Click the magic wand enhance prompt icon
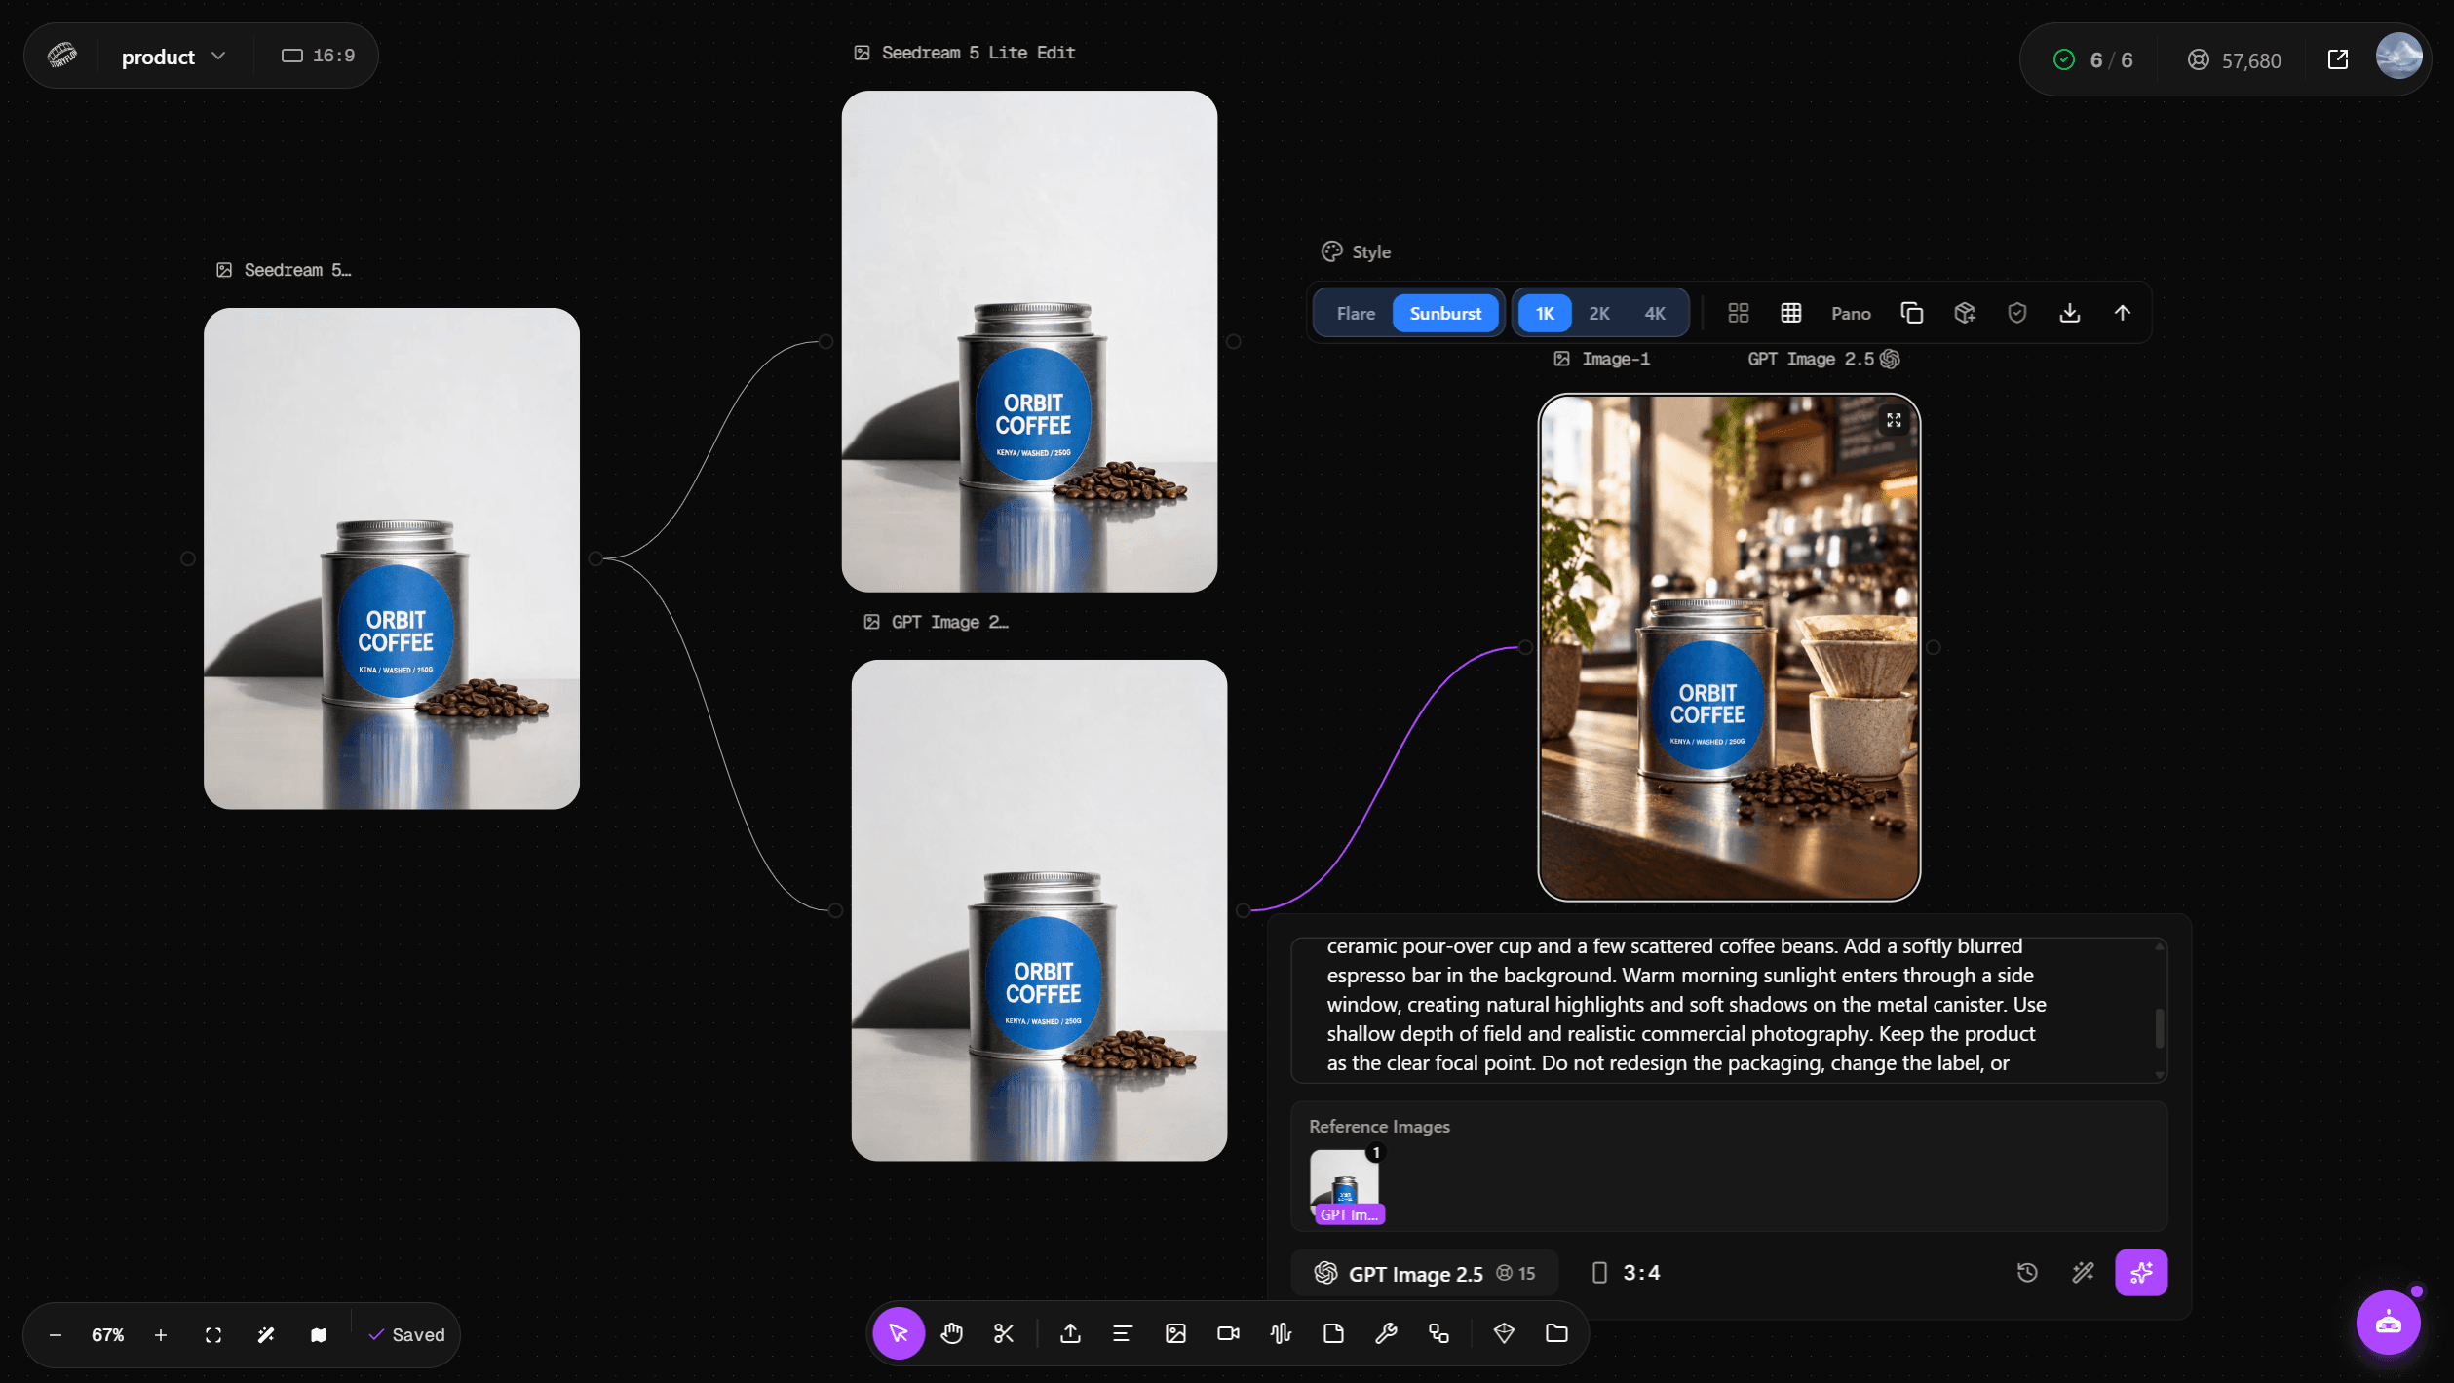The height and width of the screenshot is (1383, 2454). [2083, 1272]
